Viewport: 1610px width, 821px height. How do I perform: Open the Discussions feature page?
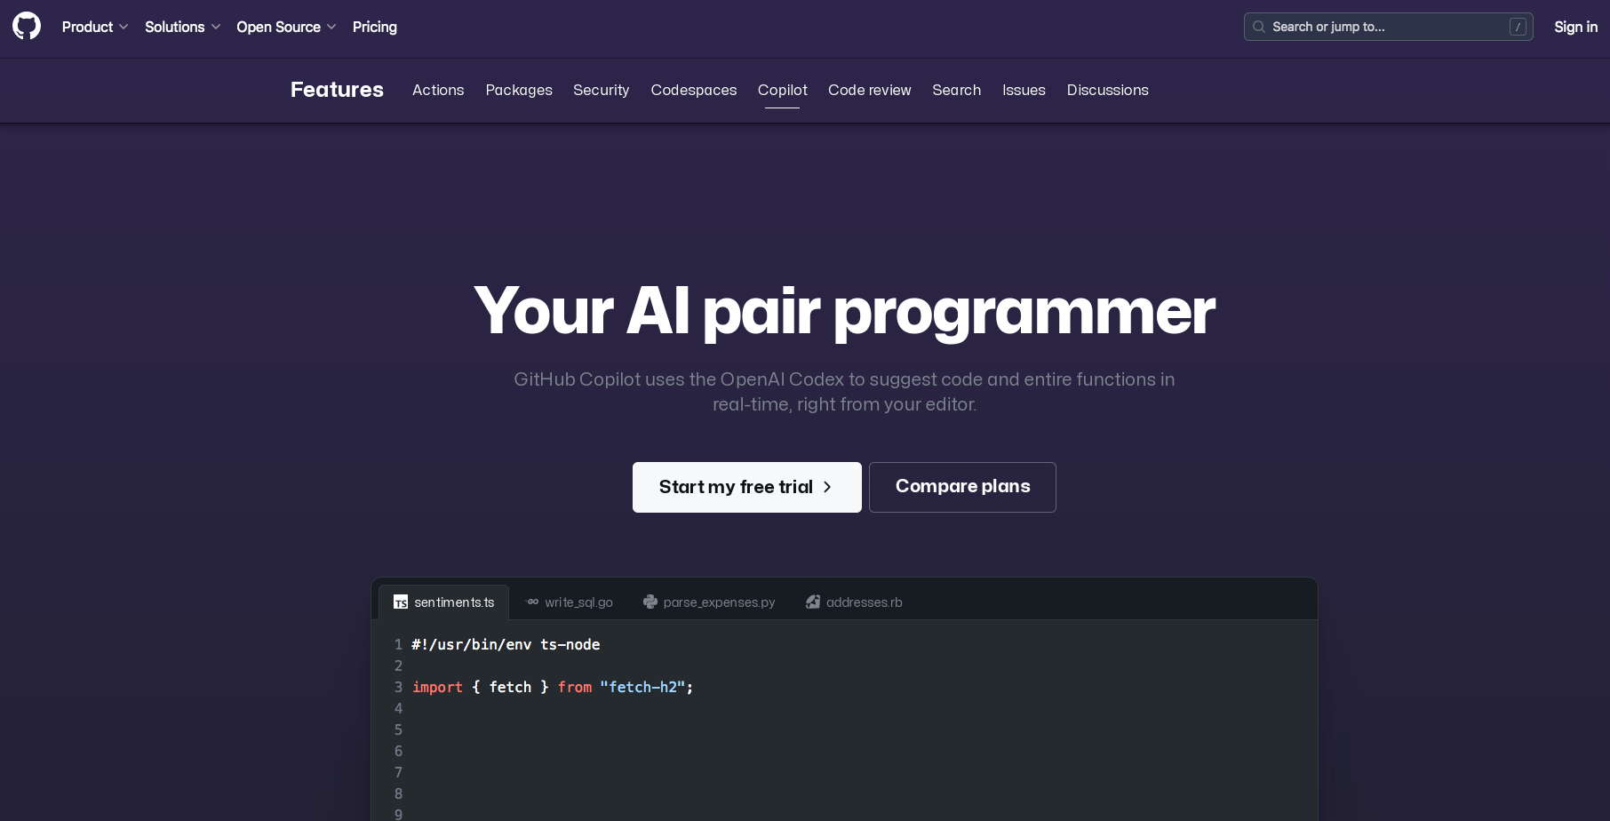[x=1108, y=90]
